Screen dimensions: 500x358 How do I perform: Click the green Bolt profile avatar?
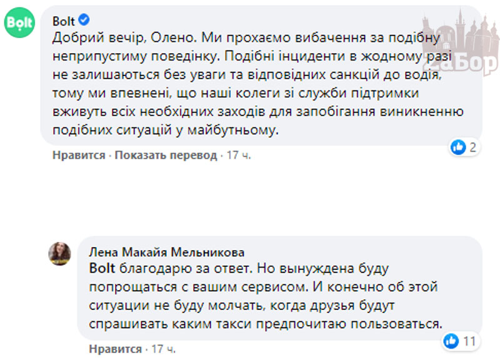coord(19,25)
